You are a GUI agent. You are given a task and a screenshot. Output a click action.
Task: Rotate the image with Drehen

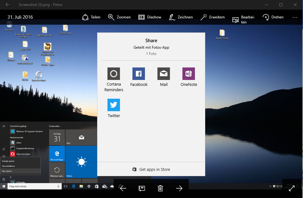coord(273,17)
